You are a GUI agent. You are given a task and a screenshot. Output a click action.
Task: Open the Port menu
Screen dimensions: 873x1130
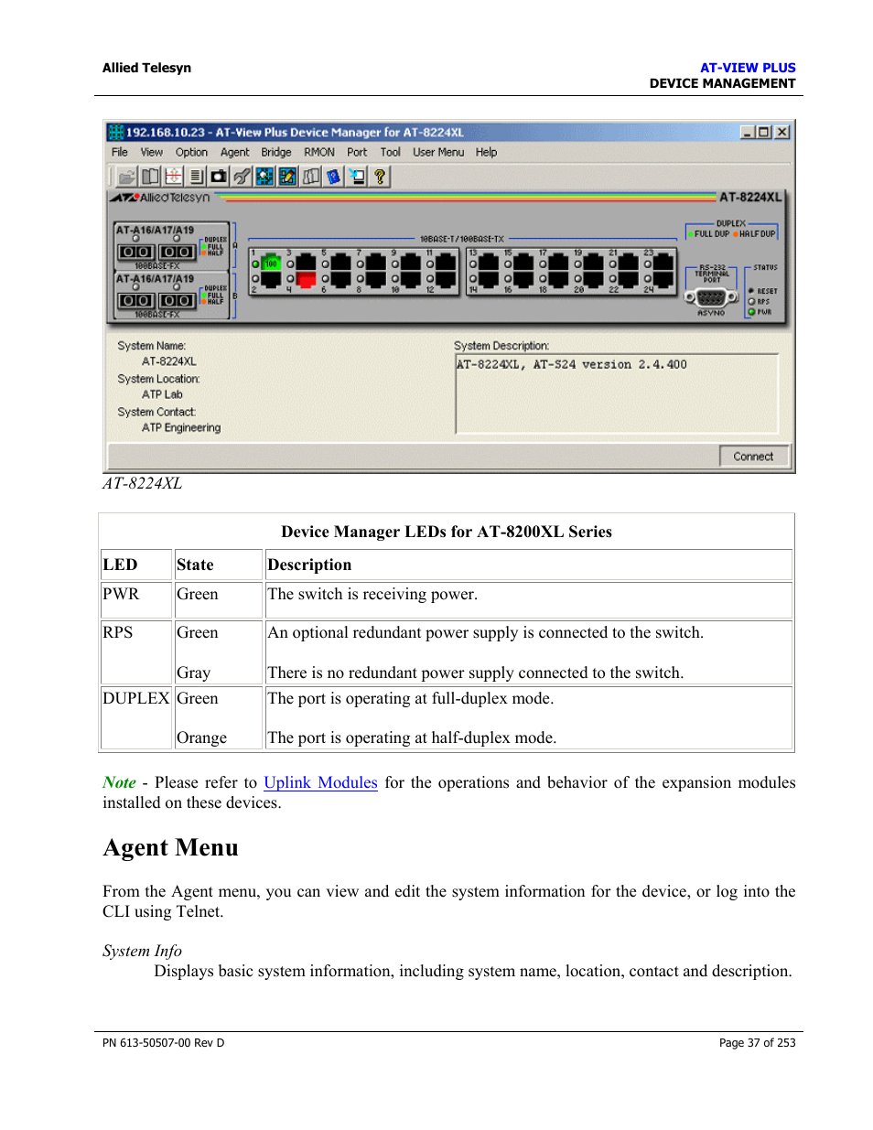tap(357, 153)
